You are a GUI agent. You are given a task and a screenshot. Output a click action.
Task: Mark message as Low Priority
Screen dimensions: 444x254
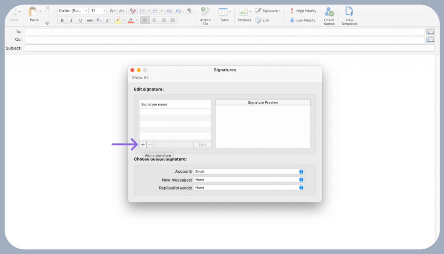pos(303,20)
